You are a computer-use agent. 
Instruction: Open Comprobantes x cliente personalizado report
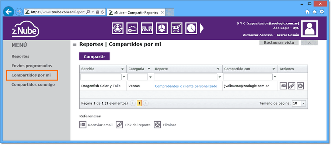coord(186,86)
